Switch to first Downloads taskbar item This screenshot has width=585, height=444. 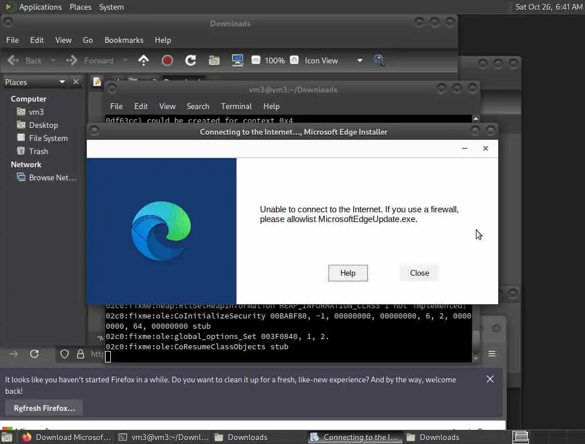click(242, 437)
